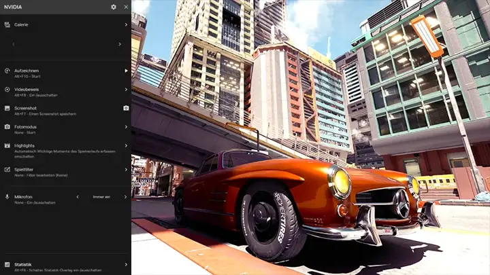
Task: Start recording with the play arrow
Action: (126, 71)
